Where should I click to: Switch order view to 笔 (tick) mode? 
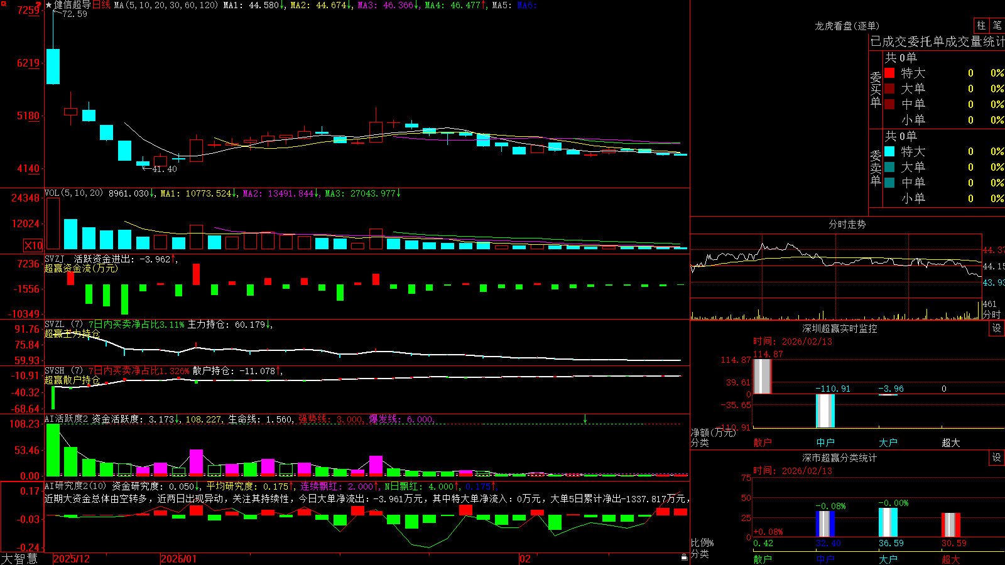tap(997, 25)
